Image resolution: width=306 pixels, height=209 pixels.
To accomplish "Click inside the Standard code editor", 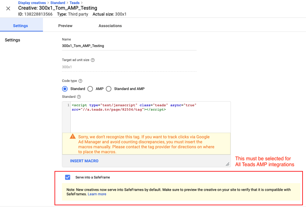I will (x=151, y=117).
